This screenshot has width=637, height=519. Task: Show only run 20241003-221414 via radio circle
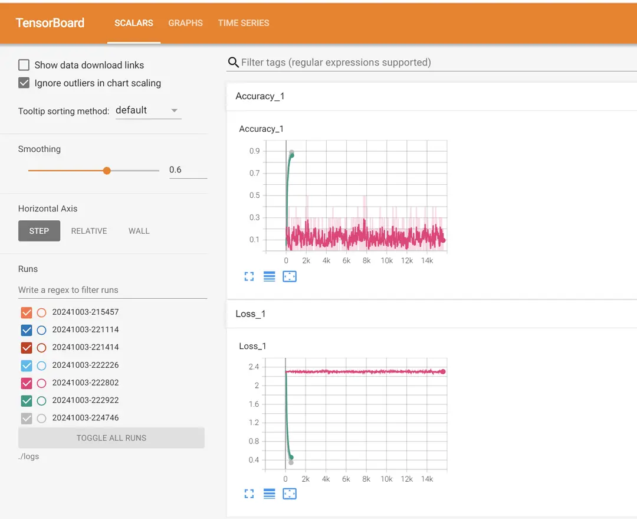pyautogui.click(x=41, y=348)
